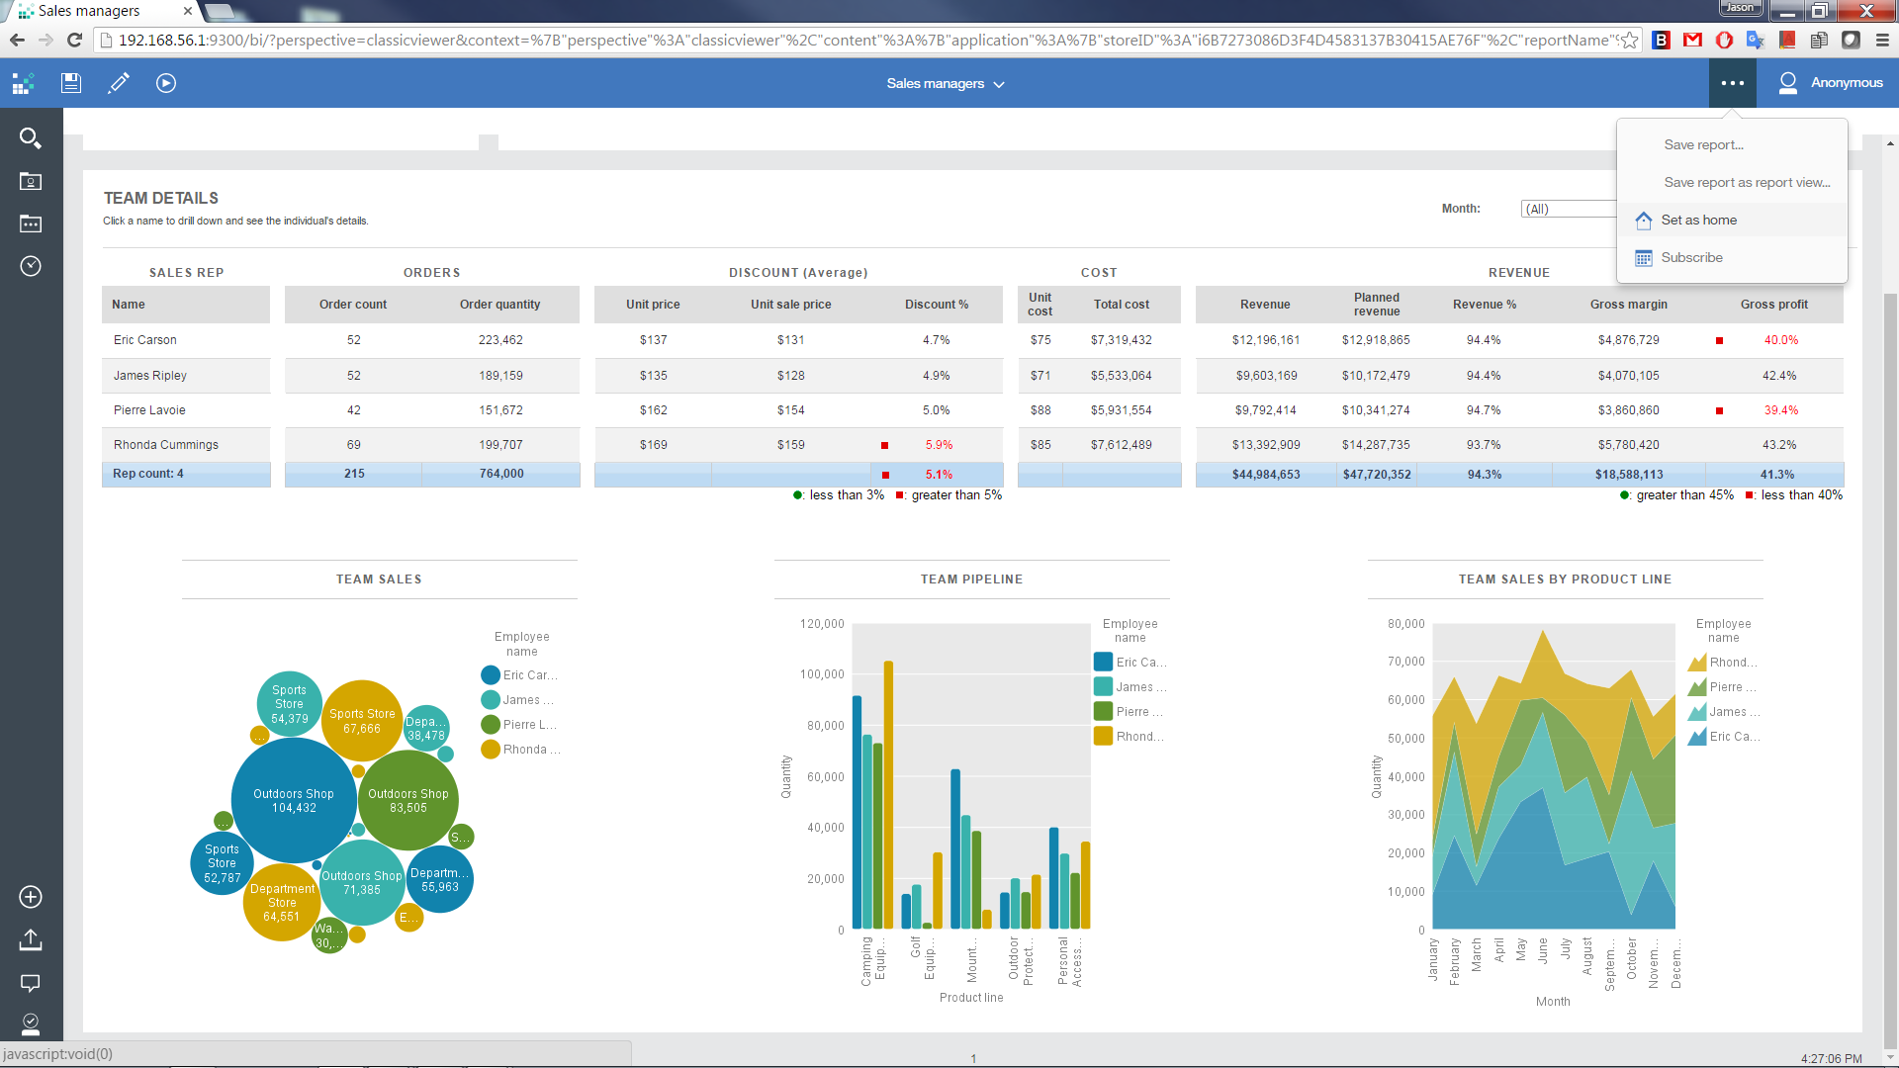Image resolution: width=1899 pixels, height=1068 pixels.
Task: Set as home from the options menu
Action: 1698,220
